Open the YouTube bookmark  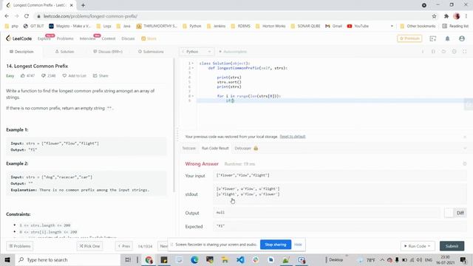click(x=358, y=27)
